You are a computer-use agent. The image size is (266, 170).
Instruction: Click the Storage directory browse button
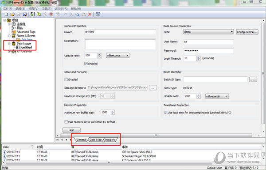(x=153, y=88)
